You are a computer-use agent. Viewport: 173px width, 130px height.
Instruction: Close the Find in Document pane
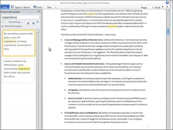click(x=38, y=11)
